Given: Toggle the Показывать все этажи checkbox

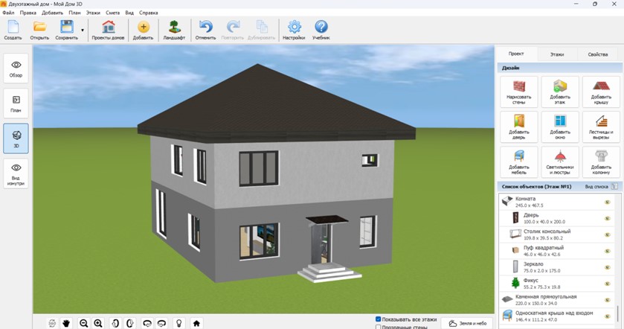Looking at the screenshot, I should (379, 319).
